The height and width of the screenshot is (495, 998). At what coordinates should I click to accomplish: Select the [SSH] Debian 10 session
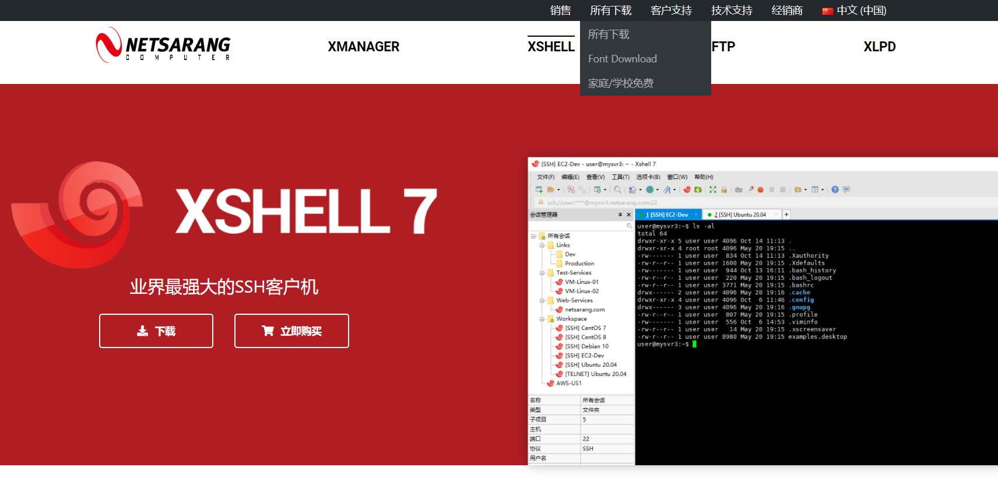pyautogui.click(x=582, y=346)
